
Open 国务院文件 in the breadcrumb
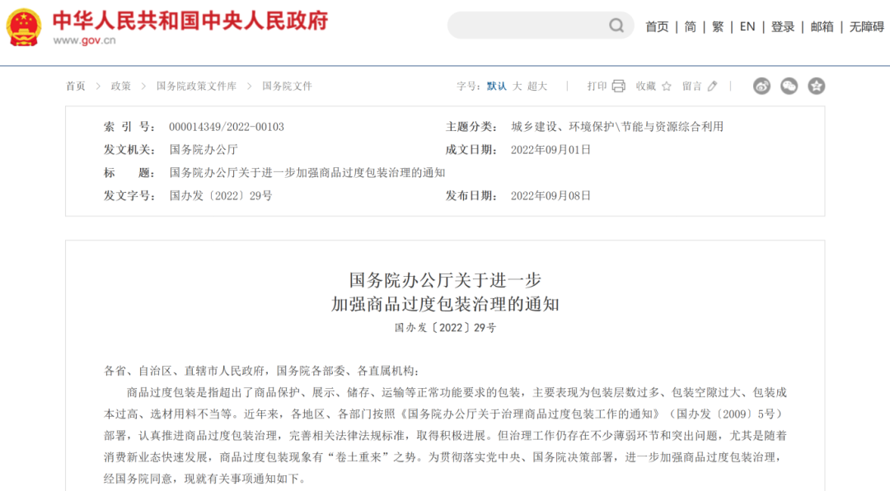[x=286, y=86]
